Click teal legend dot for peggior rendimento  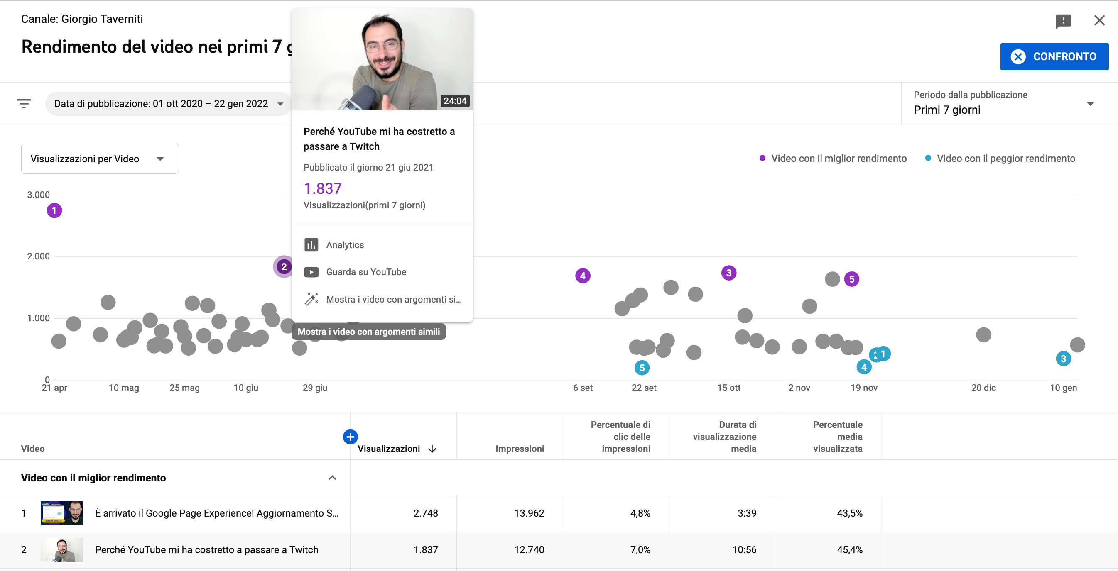click(927, 158)
